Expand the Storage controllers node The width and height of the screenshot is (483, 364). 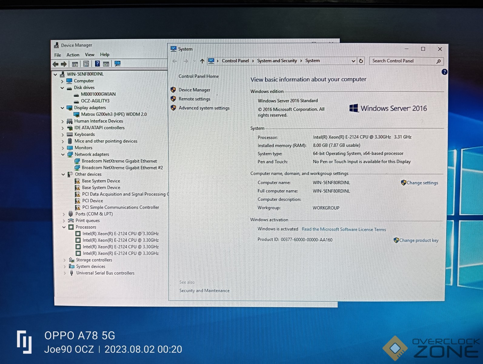coord(64,260)
